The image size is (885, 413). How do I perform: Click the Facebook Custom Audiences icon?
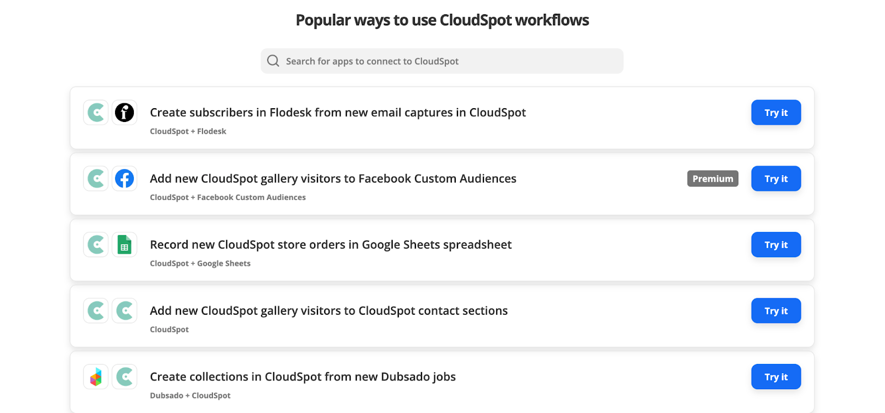coord(124,179)
